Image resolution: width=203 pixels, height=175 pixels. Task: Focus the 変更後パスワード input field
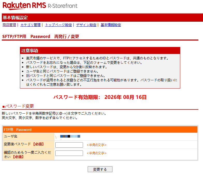(x=69, y=145)
